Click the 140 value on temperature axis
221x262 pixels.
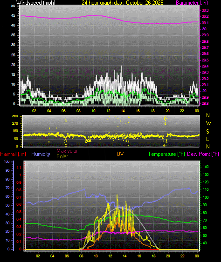coord(206,167)
